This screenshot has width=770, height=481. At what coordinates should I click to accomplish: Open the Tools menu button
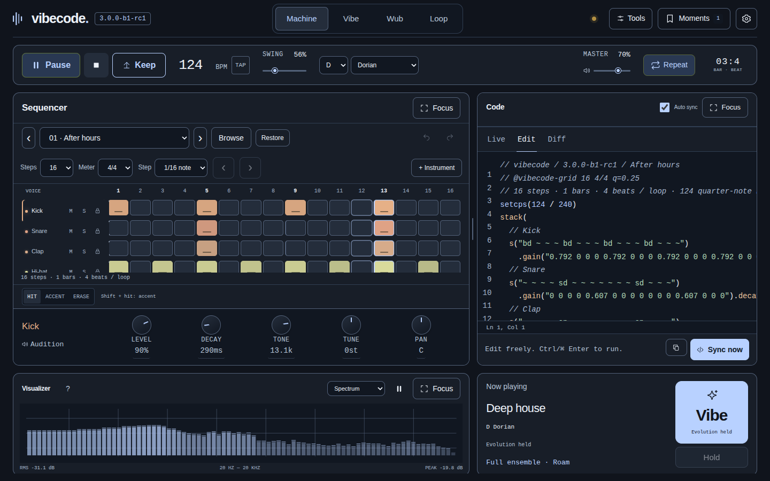pyautogui.click(x=630, y=19)
